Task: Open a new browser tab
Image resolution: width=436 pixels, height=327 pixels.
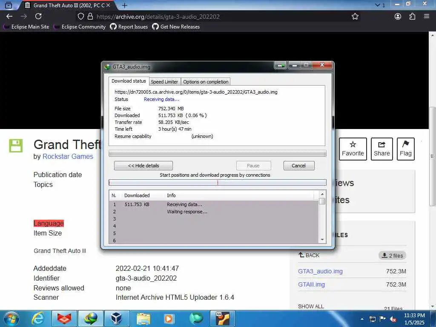Action: (x=125, y=5)
